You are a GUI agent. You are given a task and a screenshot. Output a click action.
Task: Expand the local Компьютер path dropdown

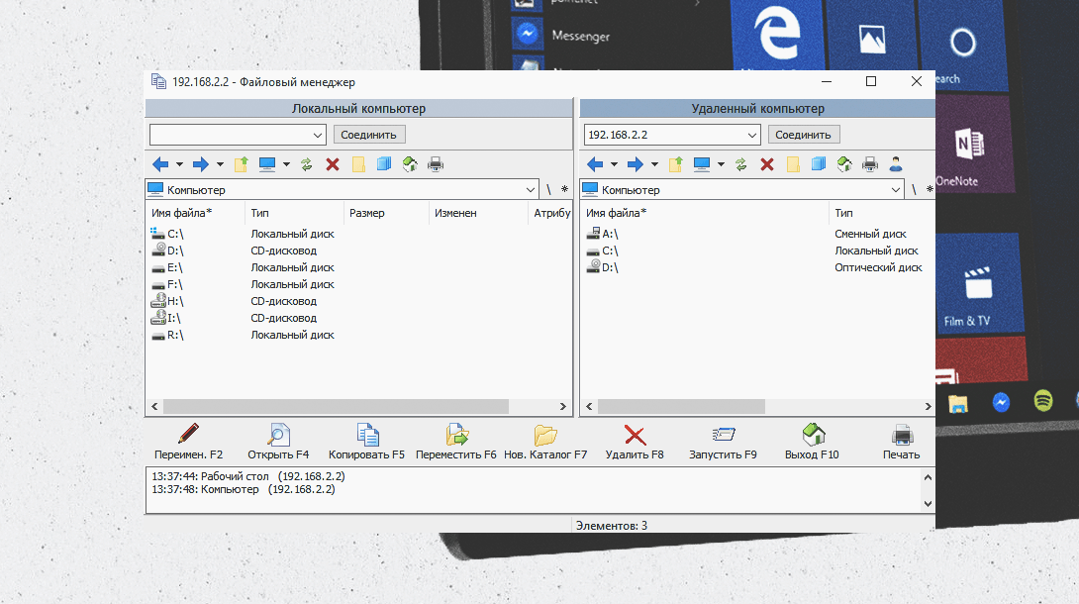click(x=531, y=189)
